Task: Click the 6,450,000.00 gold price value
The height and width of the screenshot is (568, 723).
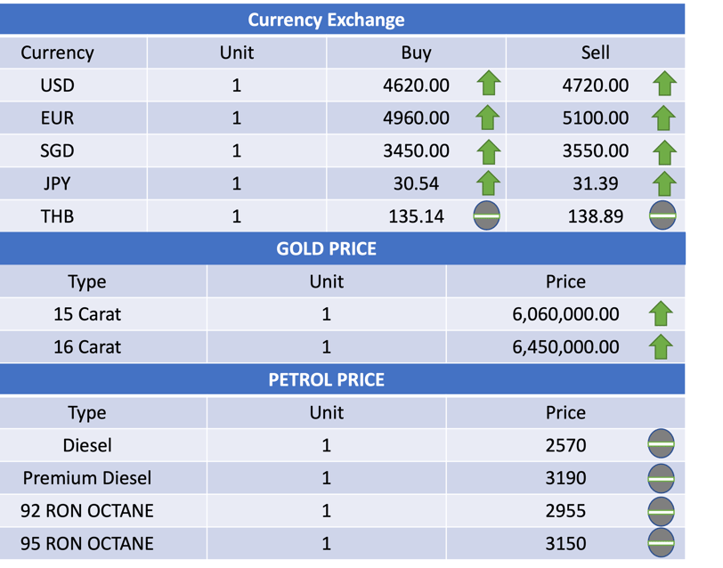Action: [x=565, y=347]
